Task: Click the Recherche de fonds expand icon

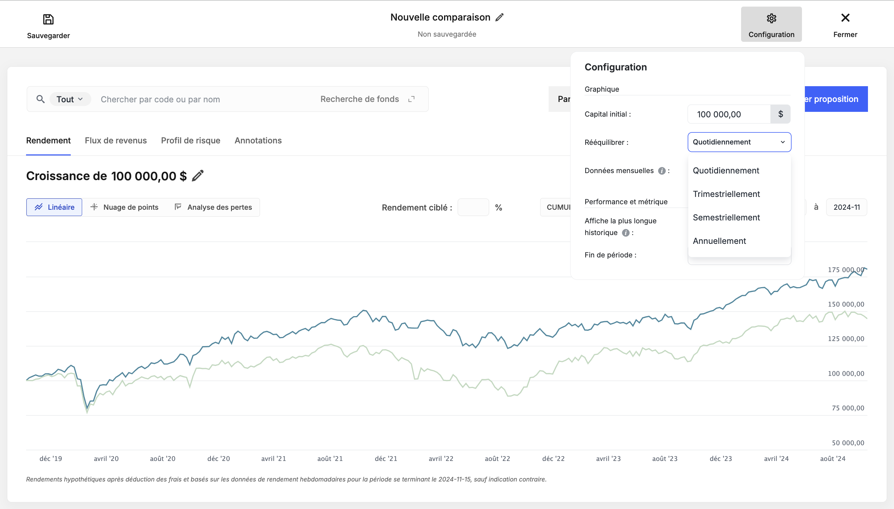Action: [411, 99]
